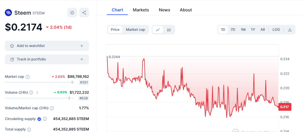The image size is (303, 132).
Task: Click the Steem logo icon
Action: coord(8,13)
